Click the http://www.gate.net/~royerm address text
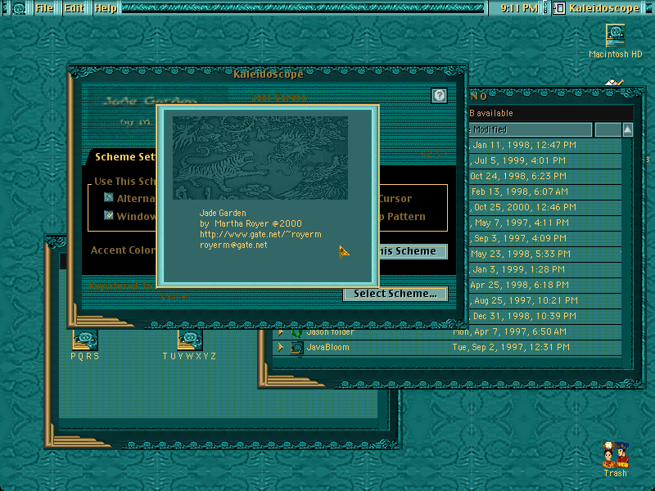Screen dimensions: 655x491 [260, 234]
